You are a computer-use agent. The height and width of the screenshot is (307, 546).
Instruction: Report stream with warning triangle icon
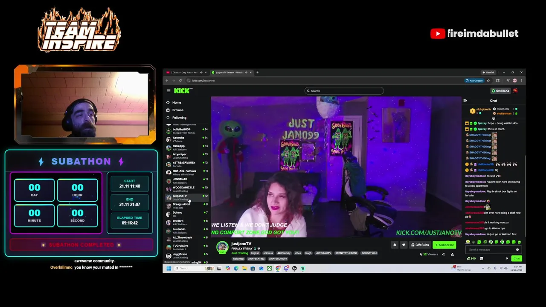pyautogui.click(x=452, y=255)
